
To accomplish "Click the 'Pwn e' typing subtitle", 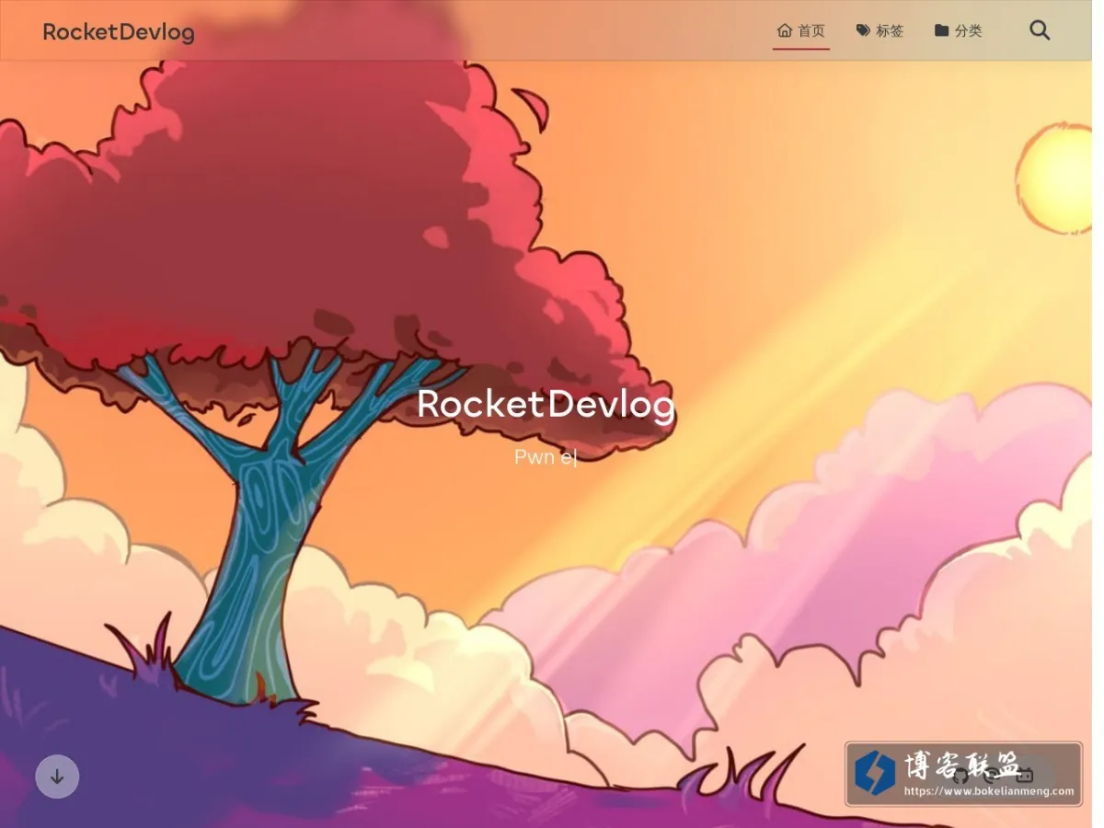I will (546, 457).
